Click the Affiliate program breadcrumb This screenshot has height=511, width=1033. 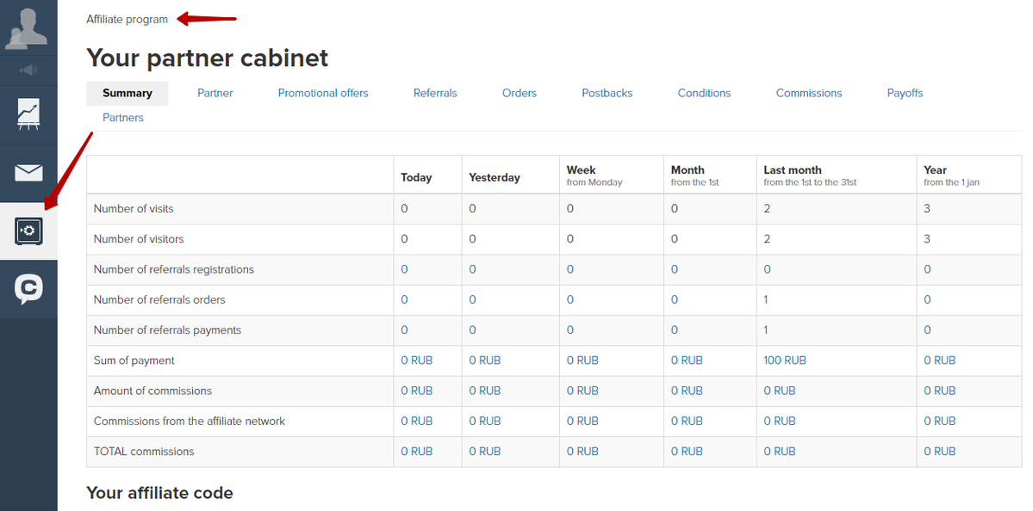(128, 19)
